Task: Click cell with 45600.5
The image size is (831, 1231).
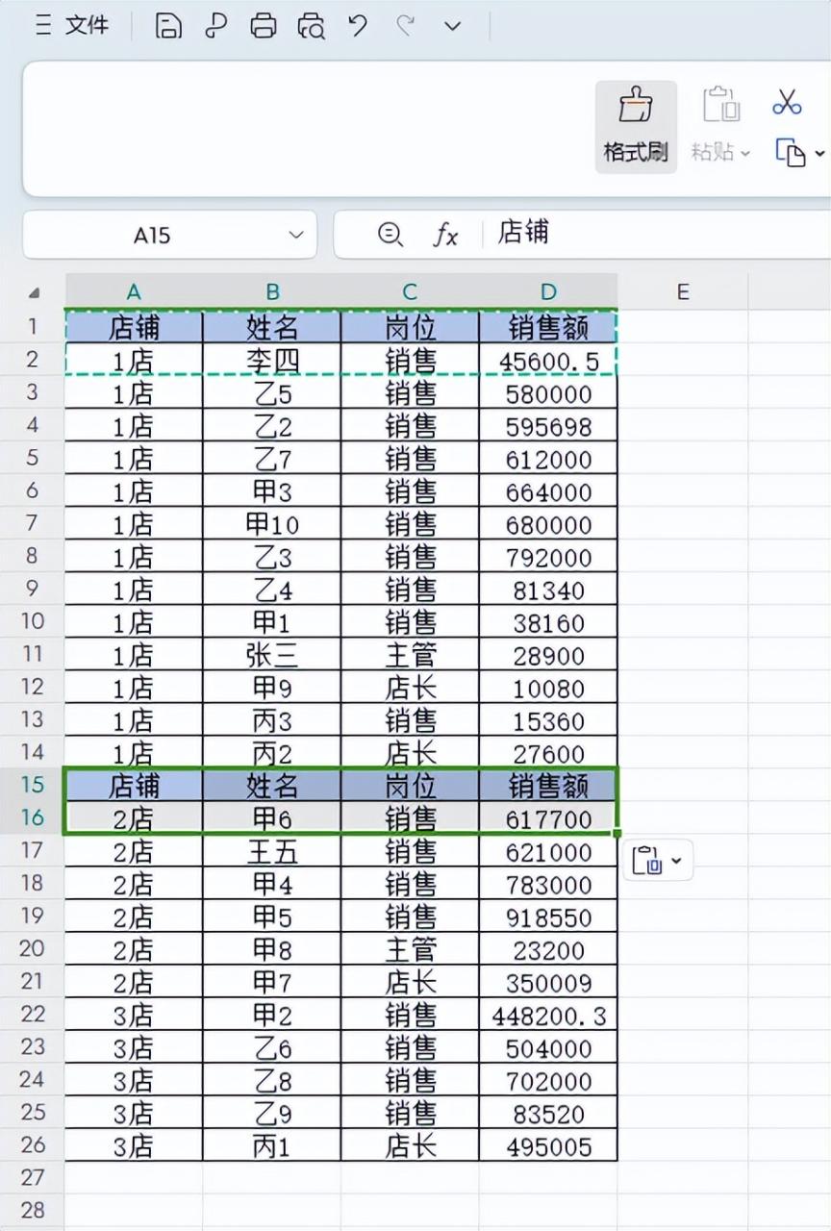Action: tap(548, 360)
